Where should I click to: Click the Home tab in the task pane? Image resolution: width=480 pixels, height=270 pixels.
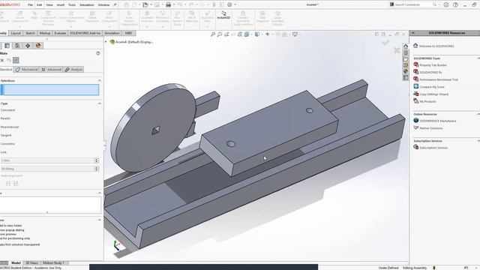406,46
